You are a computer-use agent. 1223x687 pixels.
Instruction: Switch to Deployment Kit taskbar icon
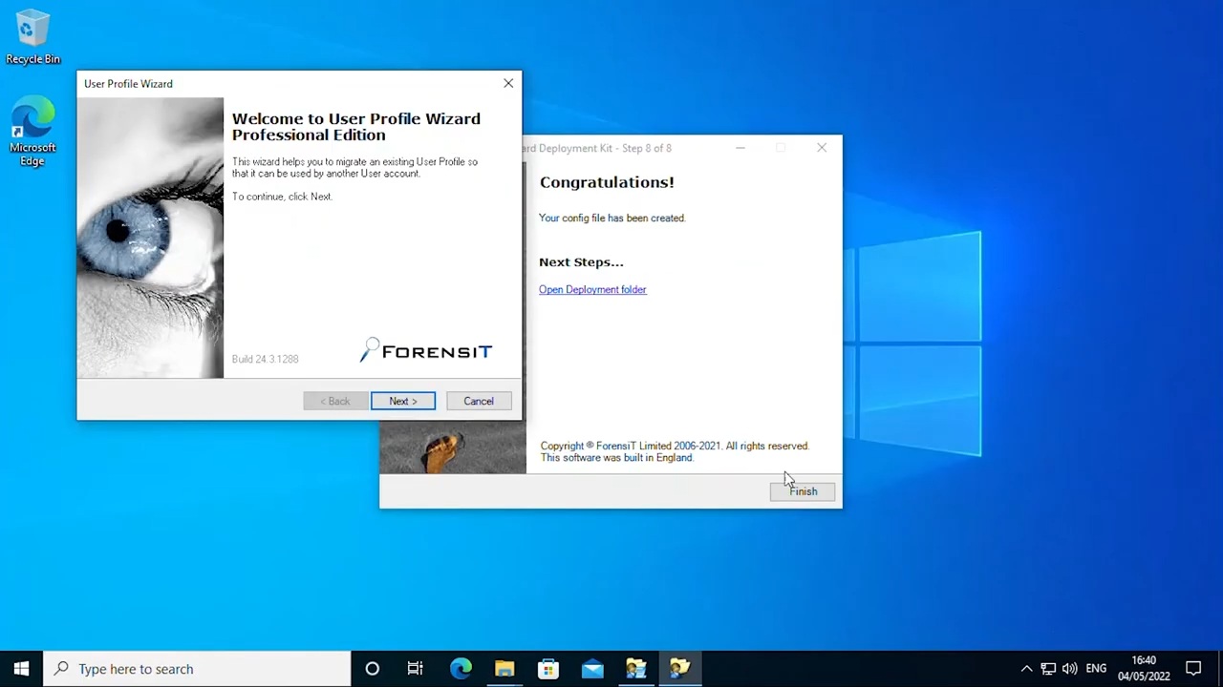coord(636,669)
